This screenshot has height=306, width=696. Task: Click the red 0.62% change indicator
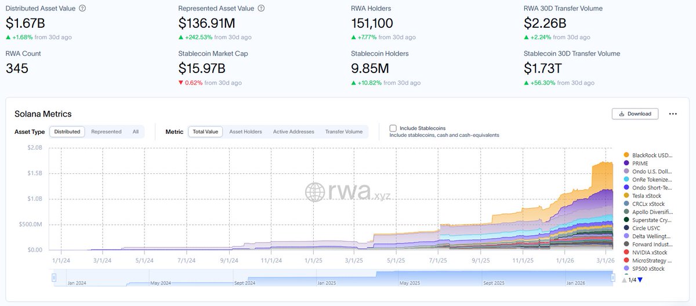(x=190, y=82)
